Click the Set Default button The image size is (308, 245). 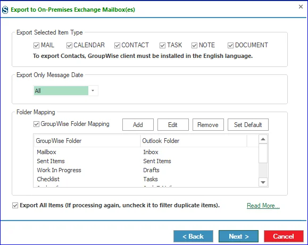(248, 125)
